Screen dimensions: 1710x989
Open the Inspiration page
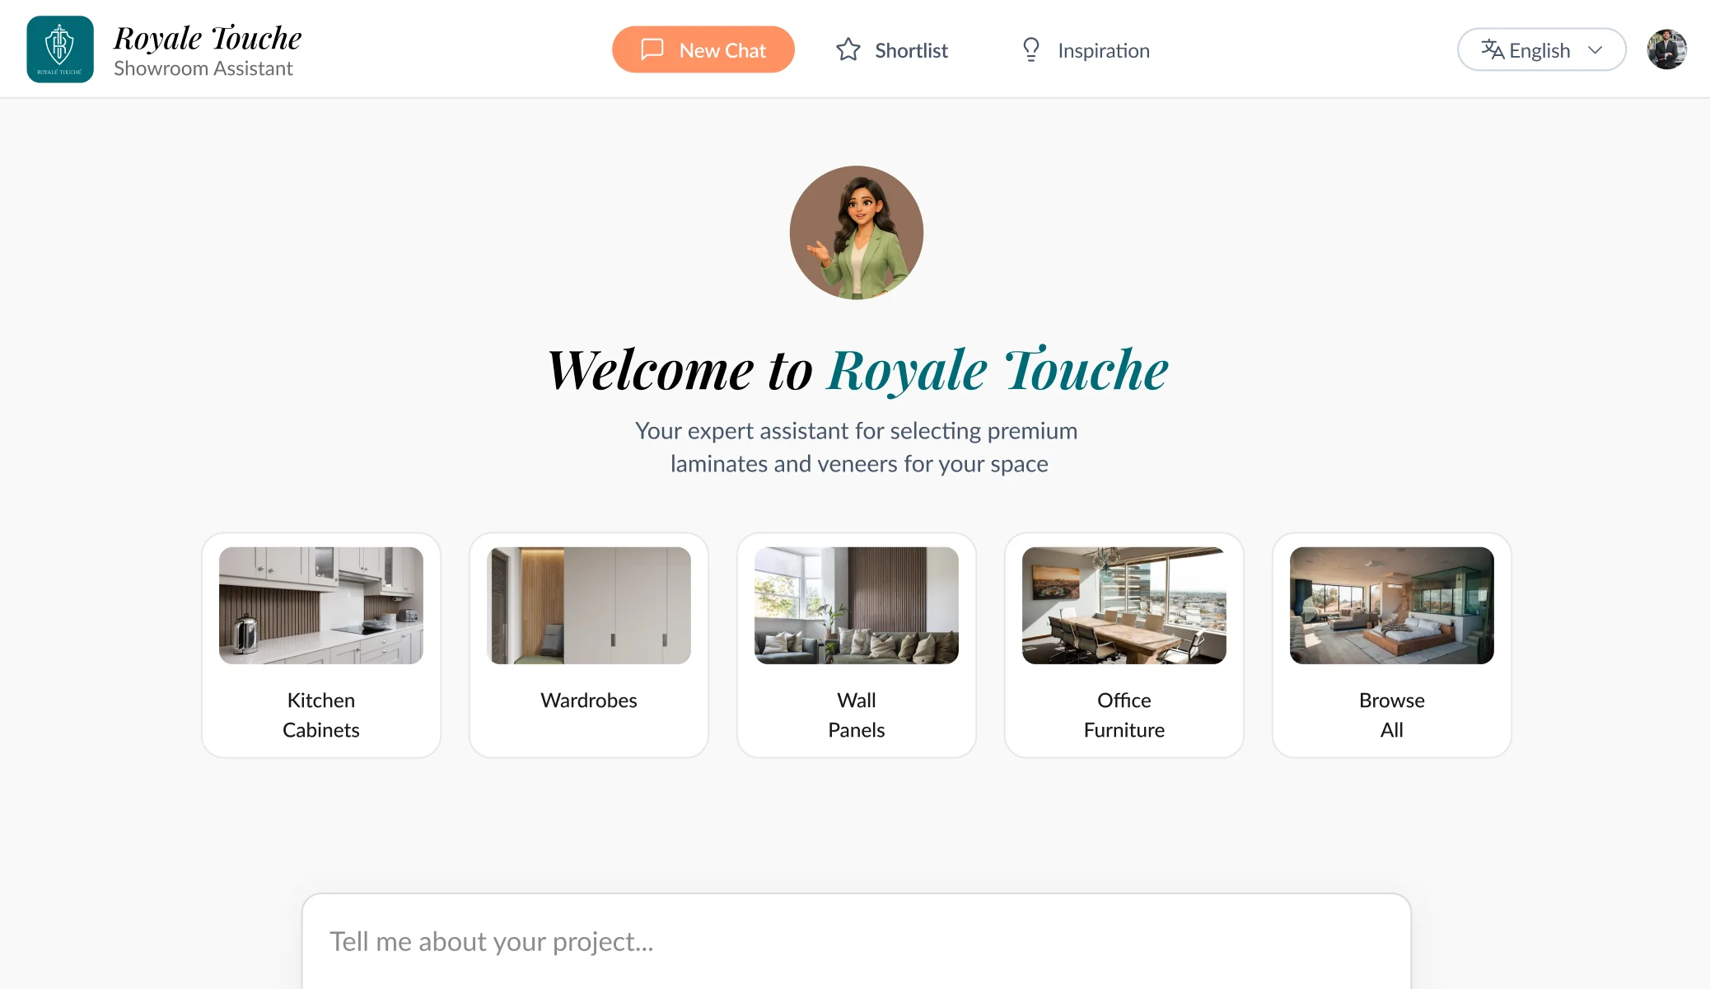tap(1085, 50)
